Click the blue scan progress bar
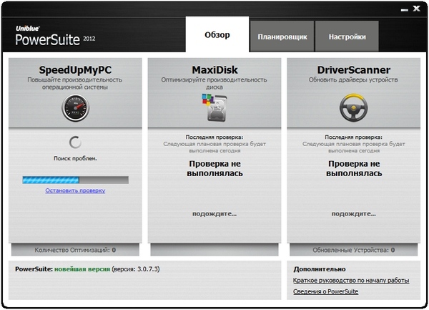 [x=75, y=180]
